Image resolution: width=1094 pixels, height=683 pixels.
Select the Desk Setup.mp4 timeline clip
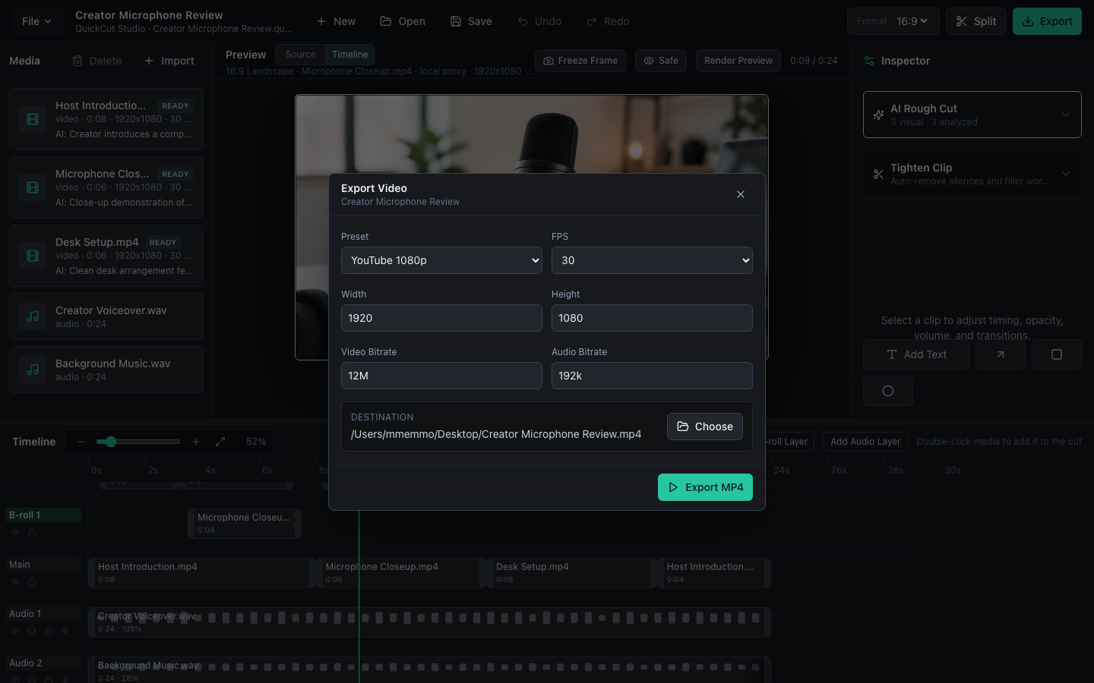click(571, 573)
